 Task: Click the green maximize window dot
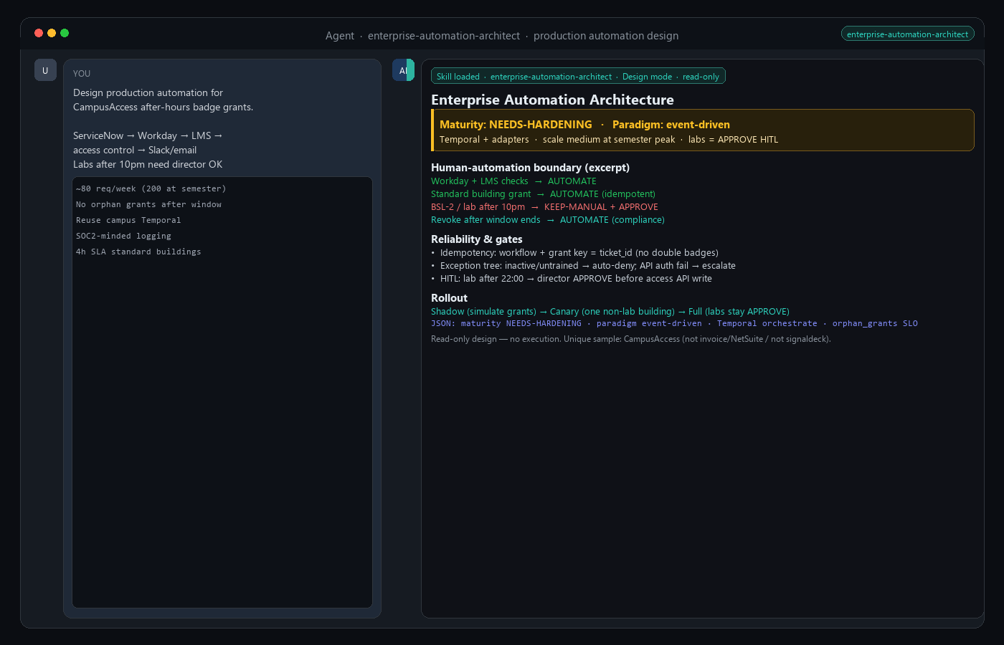coord(65,33)
